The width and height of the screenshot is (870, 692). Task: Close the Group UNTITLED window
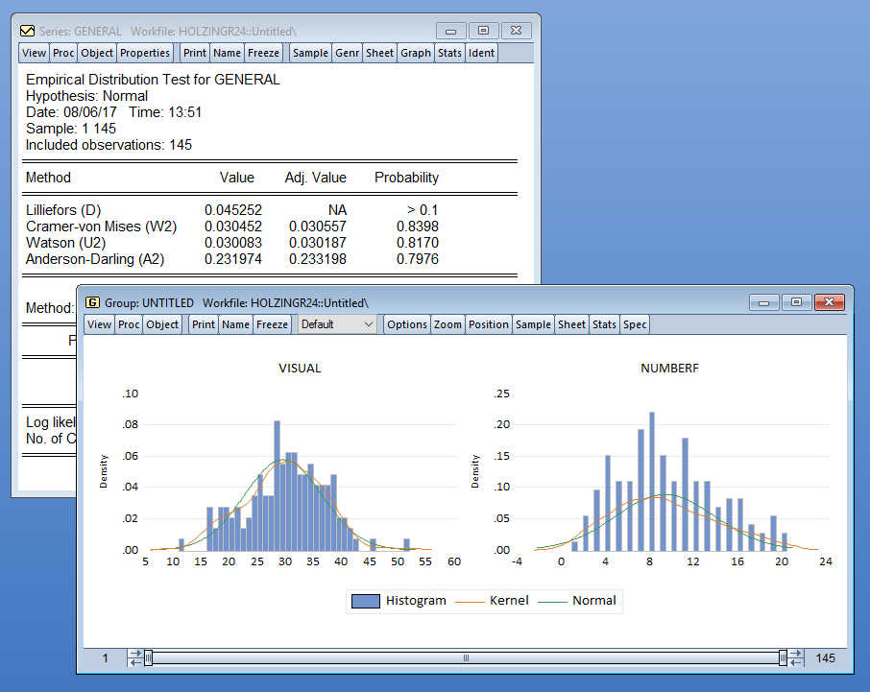click(828, 302)
